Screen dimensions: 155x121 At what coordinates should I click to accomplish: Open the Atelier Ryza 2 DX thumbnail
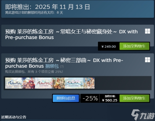50,83
